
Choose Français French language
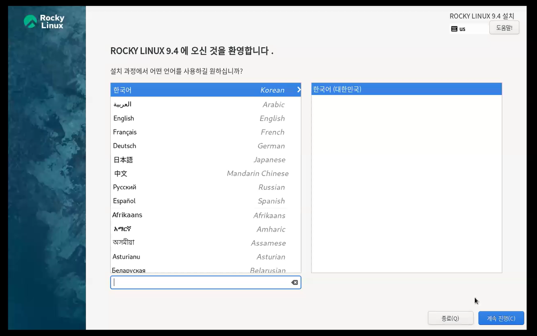[x=206, y=132]
